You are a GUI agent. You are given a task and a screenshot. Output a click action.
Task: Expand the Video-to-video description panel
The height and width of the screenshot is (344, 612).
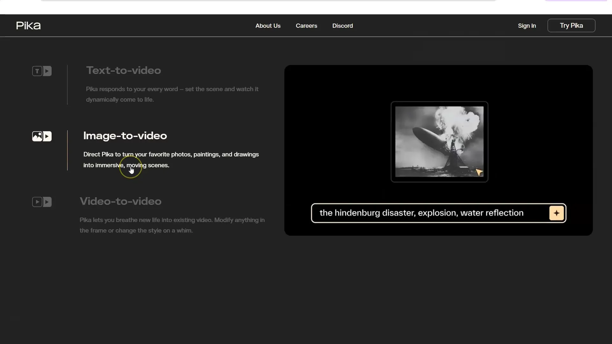click(120, 201)
